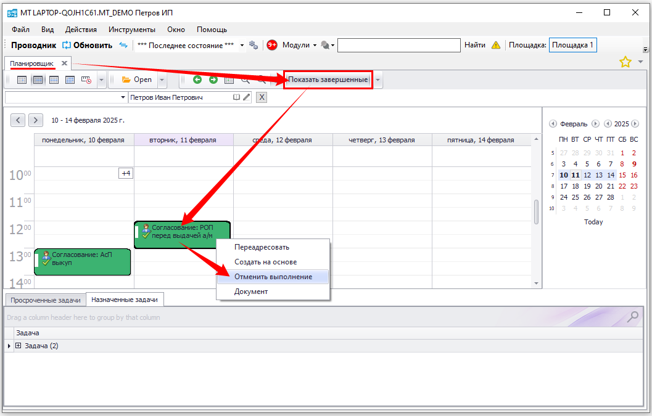Click the Today button under mini calendar
The width and height of the screenshot is (652, 416).
click(593, 222)
